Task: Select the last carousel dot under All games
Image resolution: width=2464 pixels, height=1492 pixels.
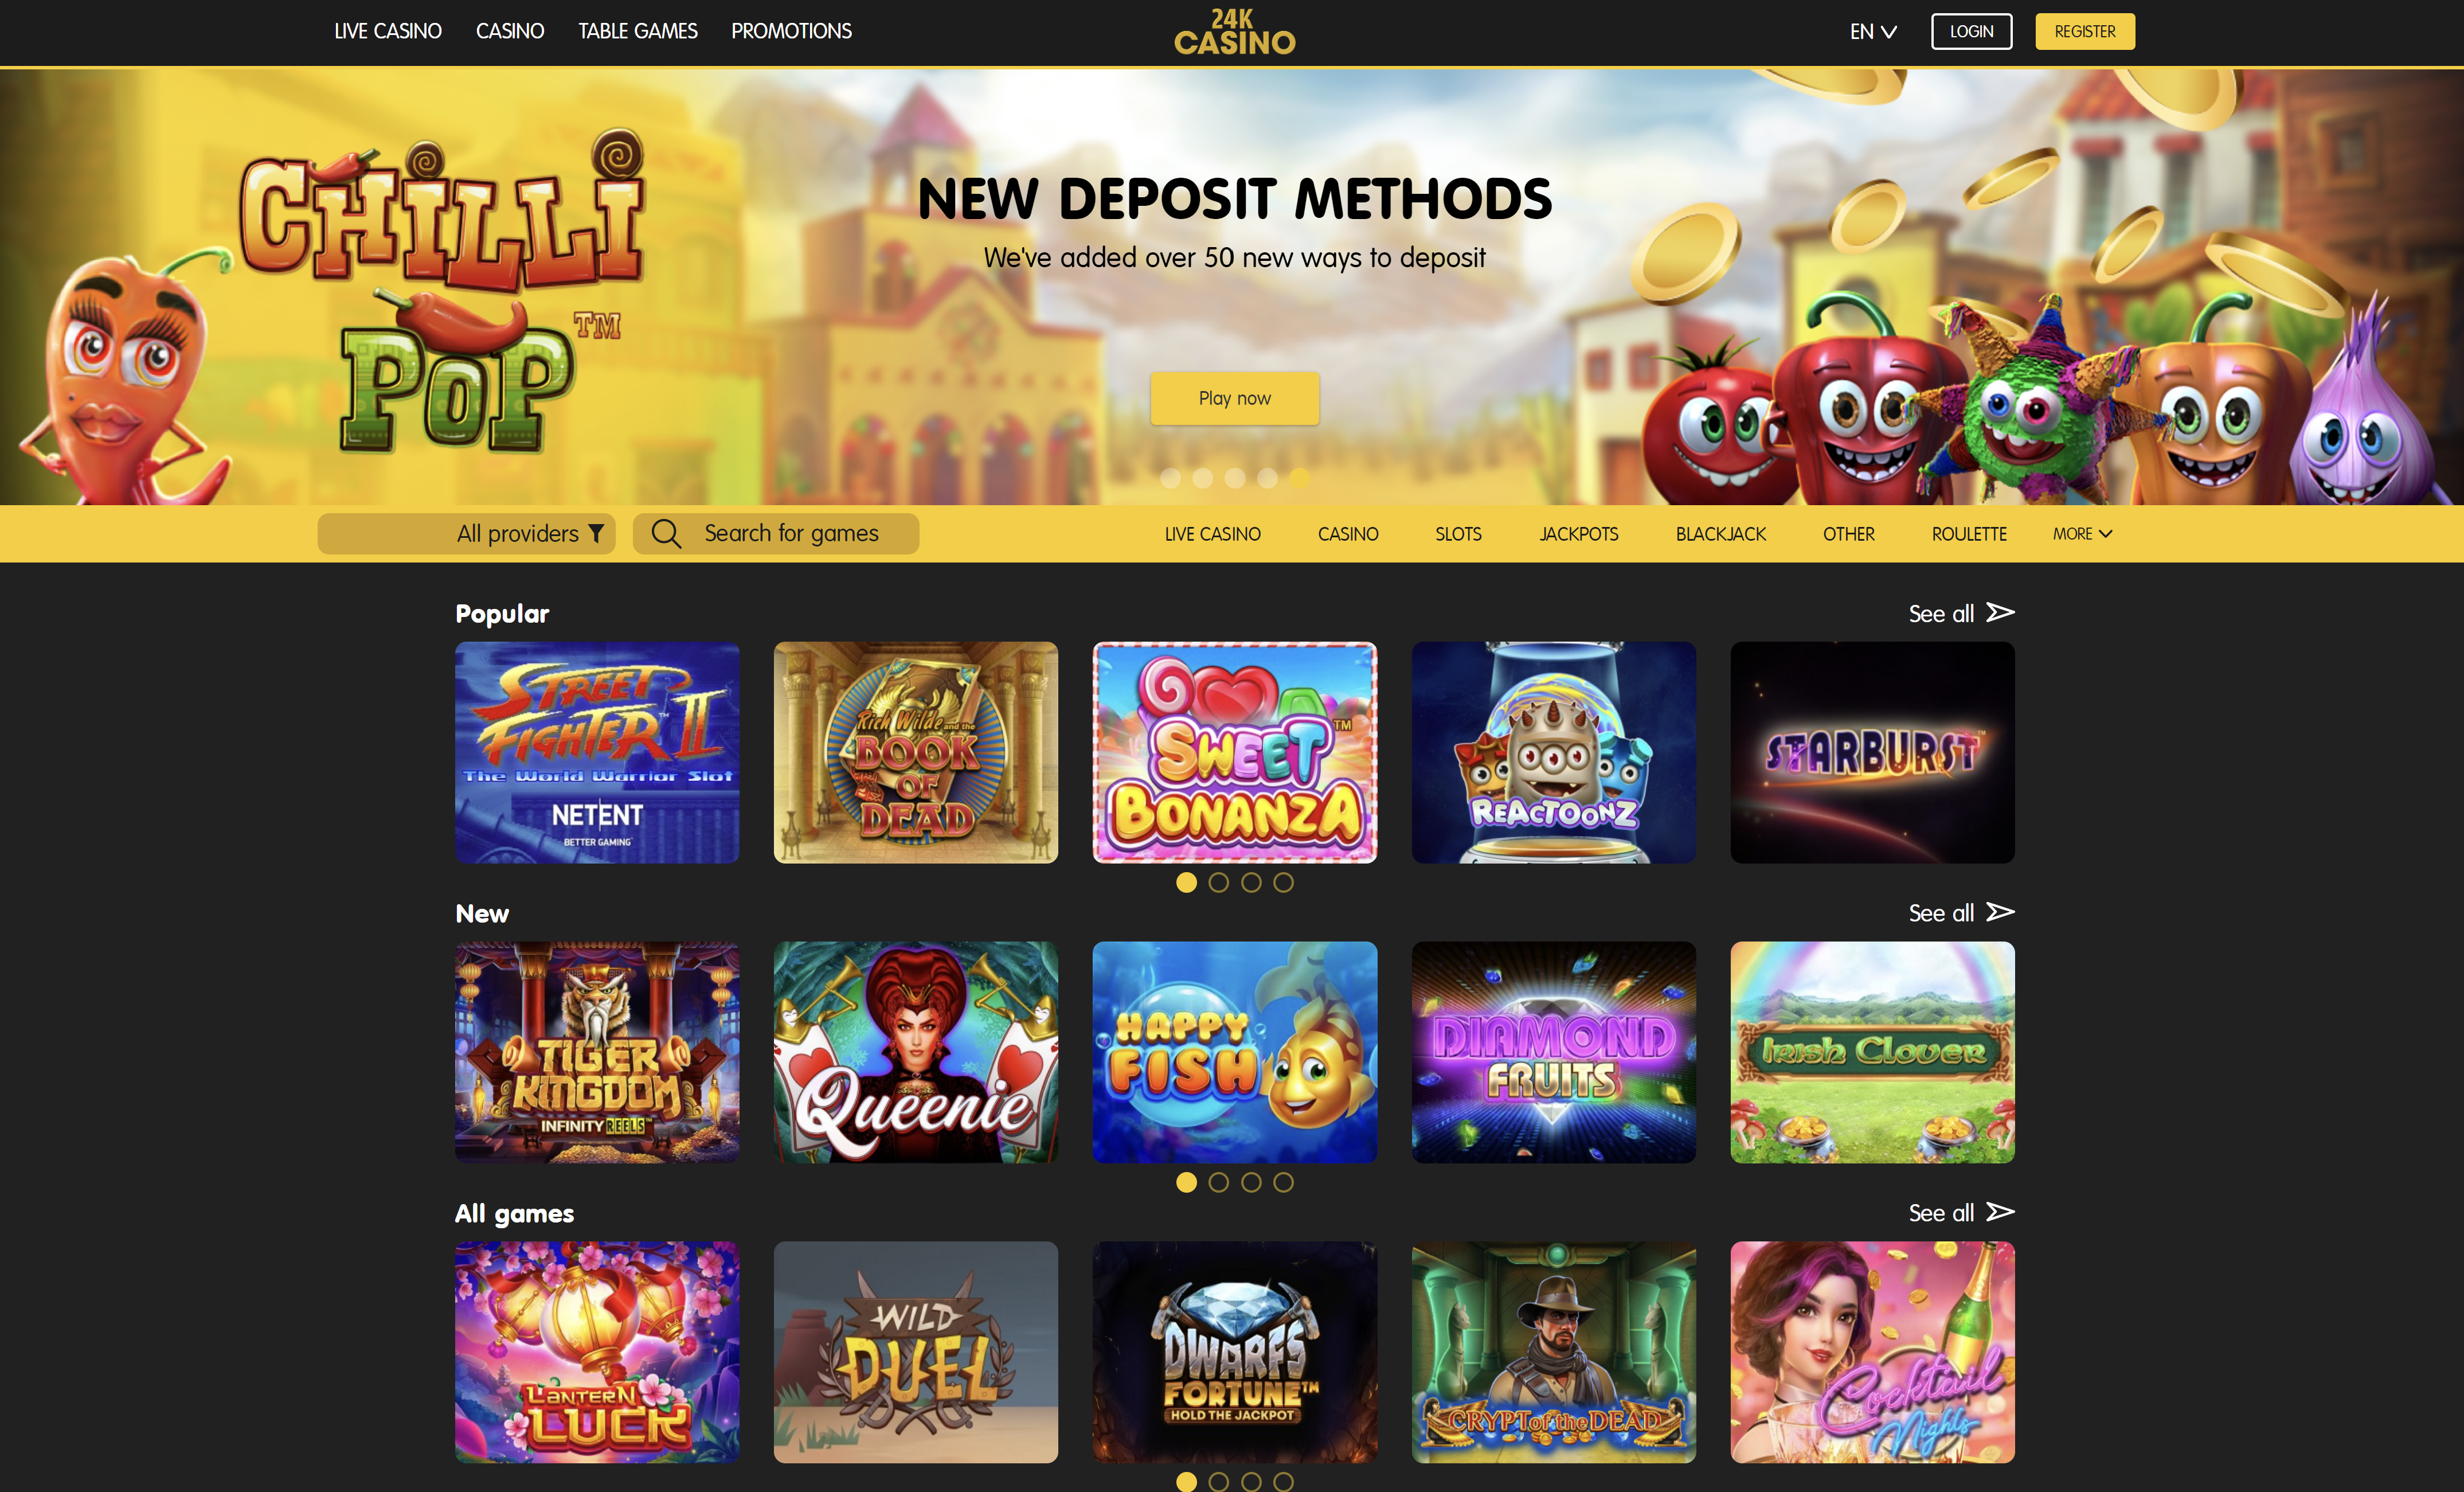Action: 1283,1481
